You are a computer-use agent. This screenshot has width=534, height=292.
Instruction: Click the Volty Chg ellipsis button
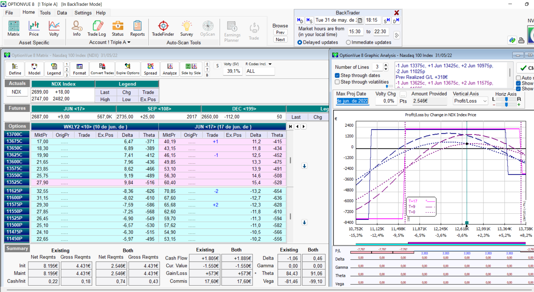click(x=403, y=94)
